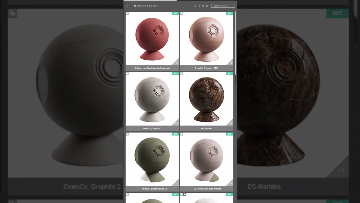The image size is (360, 203).
Task: Click the card caption 'DS-Marbles'
Action: click(x=206, y=128)
